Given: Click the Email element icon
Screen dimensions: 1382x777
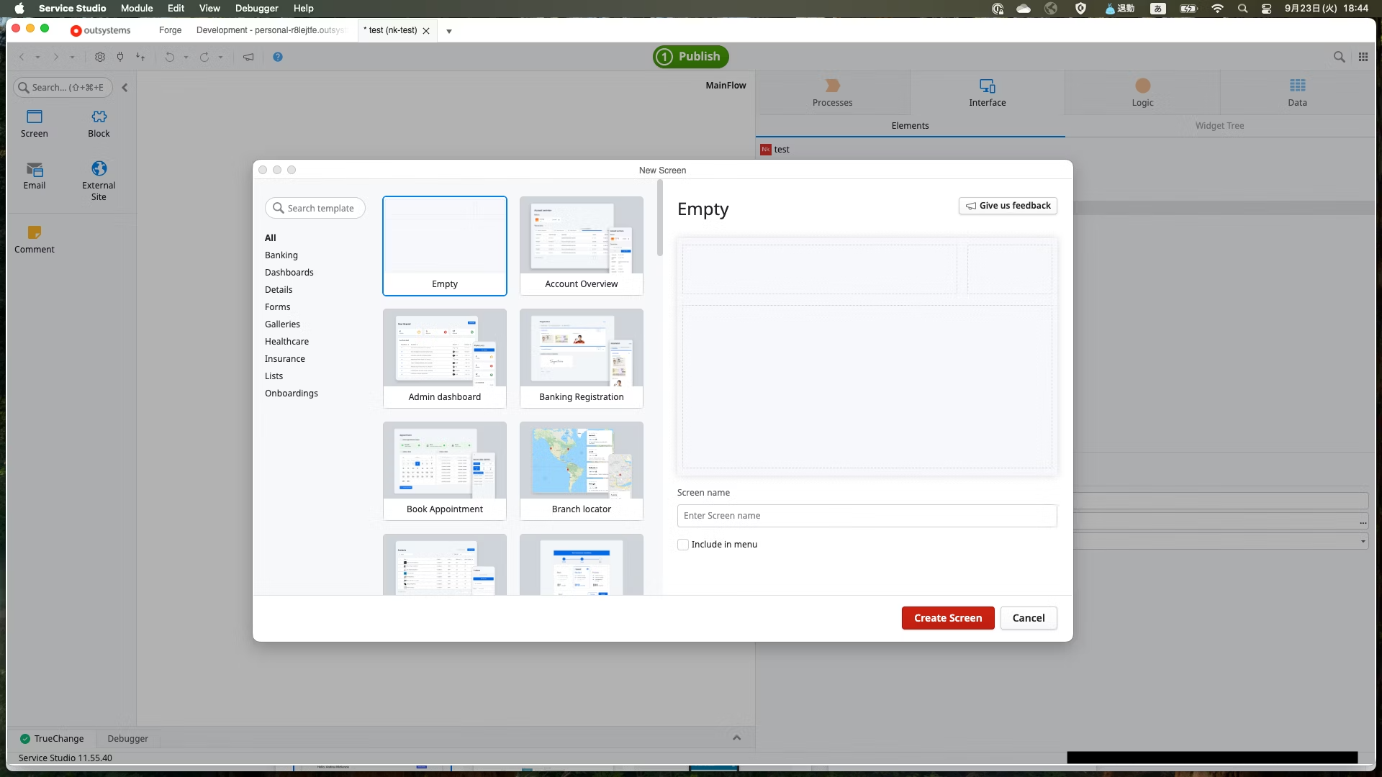Looking at the screenshot, I should click(x=35, y=169).
